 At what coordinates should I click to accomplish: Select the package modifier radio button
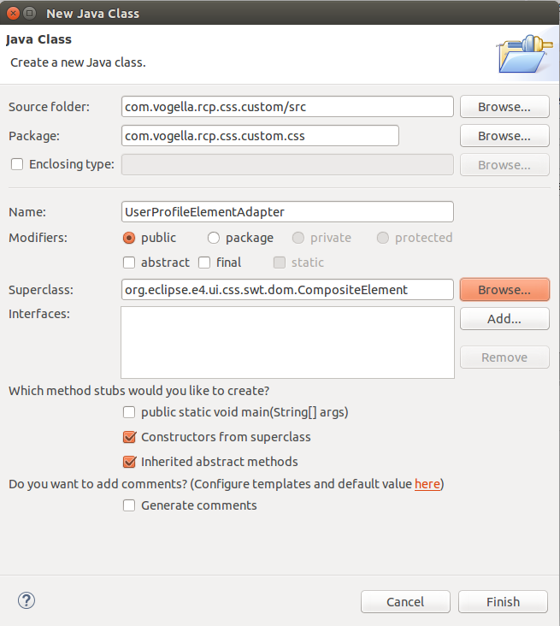click(x=214, y=238)
